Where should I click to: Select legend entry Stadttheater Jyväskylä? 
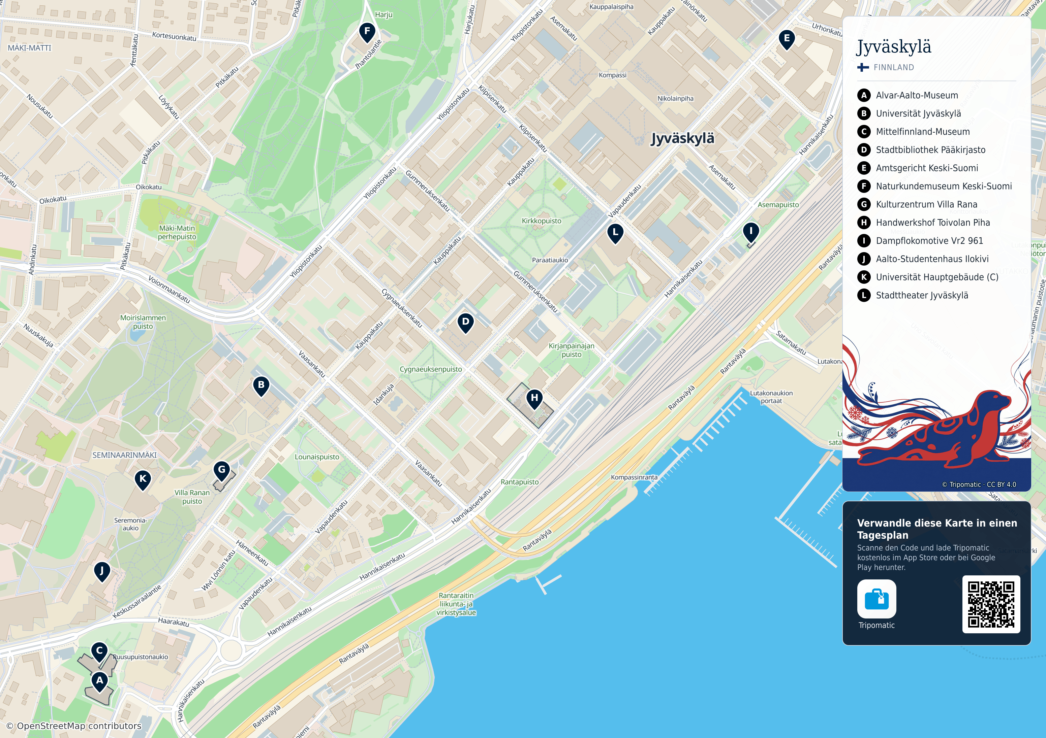point(922,296)
